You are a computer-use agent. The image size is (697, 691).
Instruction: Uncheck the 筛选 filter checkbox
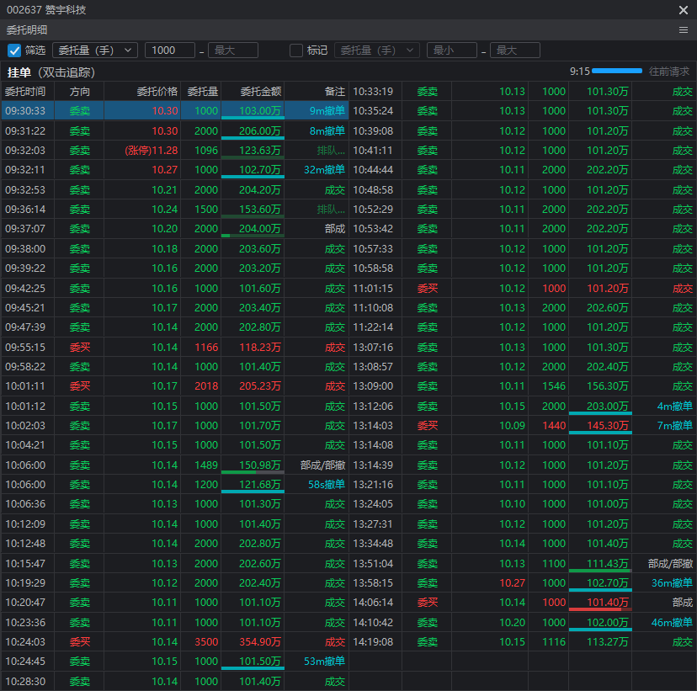[14, 50]
